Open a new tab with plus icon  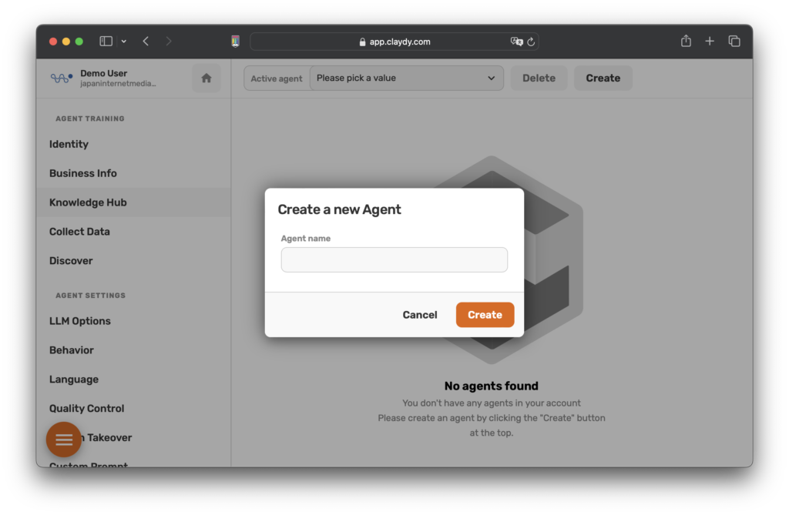[x=710, y=42]
